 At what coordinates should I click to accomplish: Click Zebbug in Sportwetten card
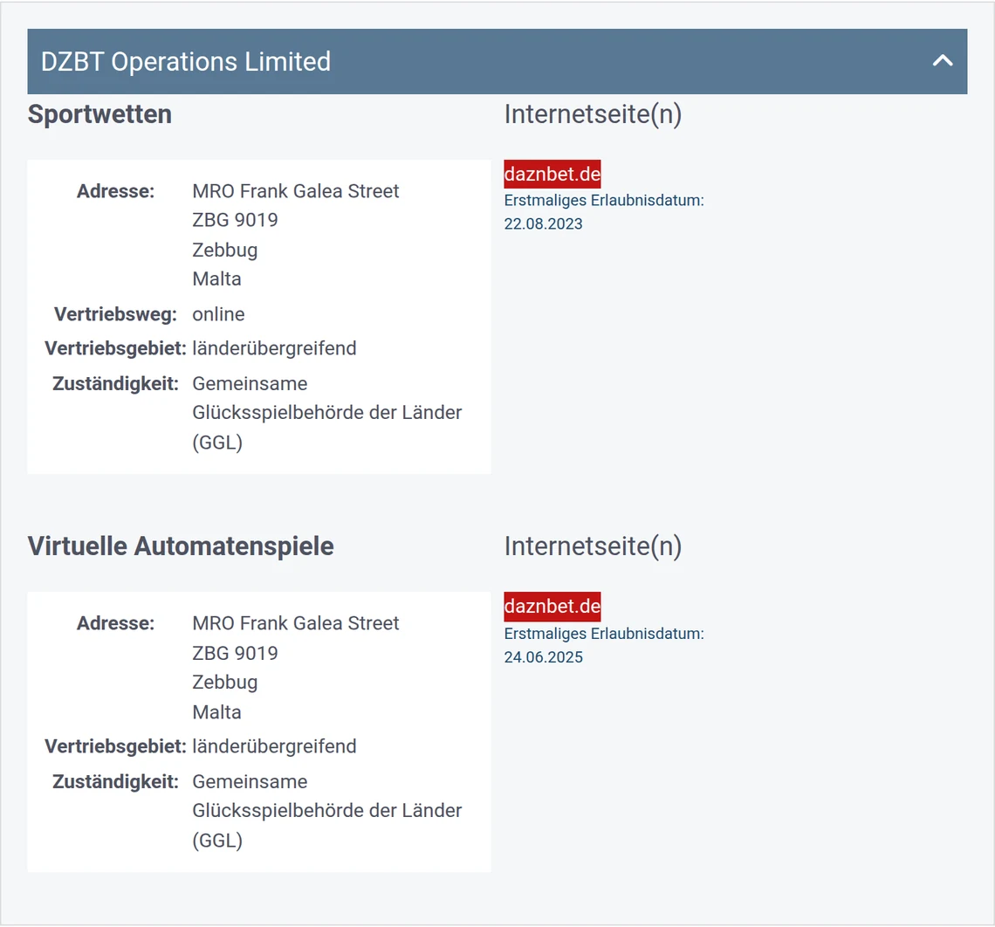tap(224, 250)
